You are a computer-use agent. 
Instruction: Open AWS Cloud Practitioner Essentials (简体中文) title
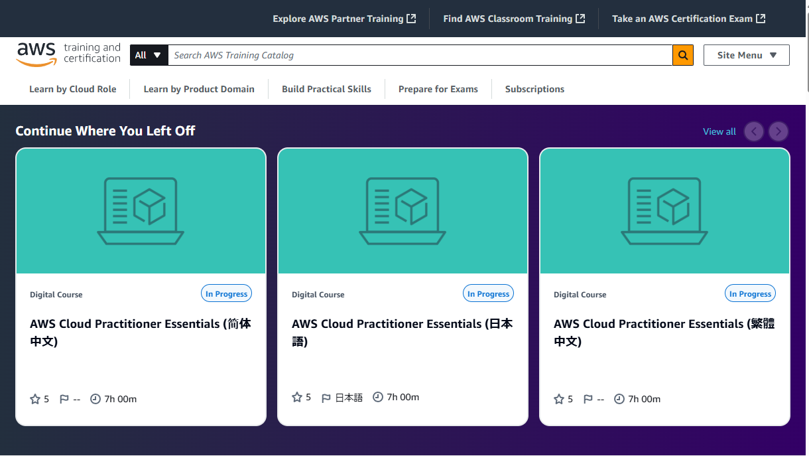(x=141, y=333)
